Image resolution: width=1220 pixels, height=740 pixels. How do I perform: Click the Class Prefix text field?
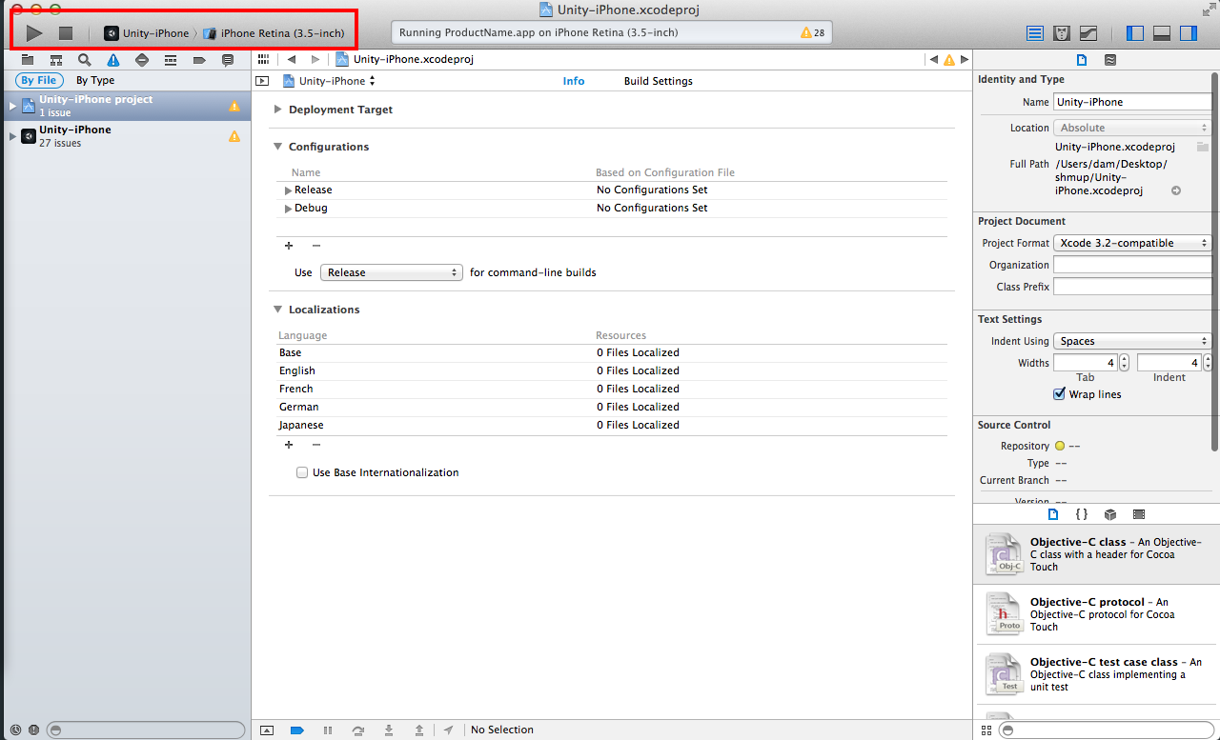click(x=1132, y=287)
